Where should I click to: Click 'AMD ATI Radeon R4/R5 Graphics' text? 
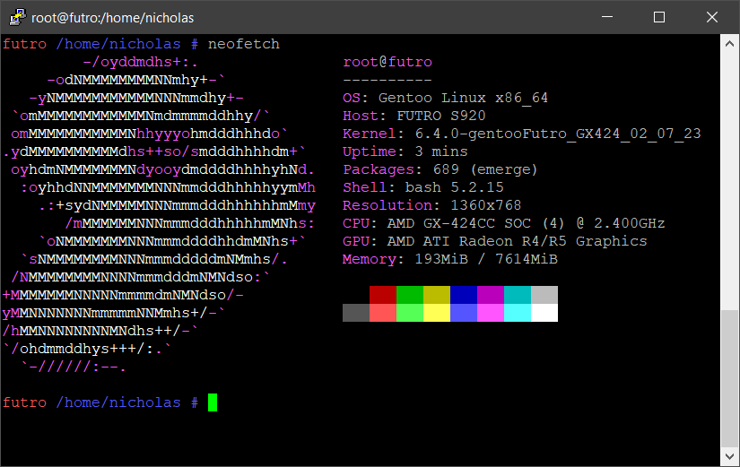point(517,241)
